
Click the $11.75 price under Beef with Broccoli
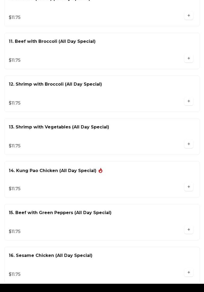15,60
